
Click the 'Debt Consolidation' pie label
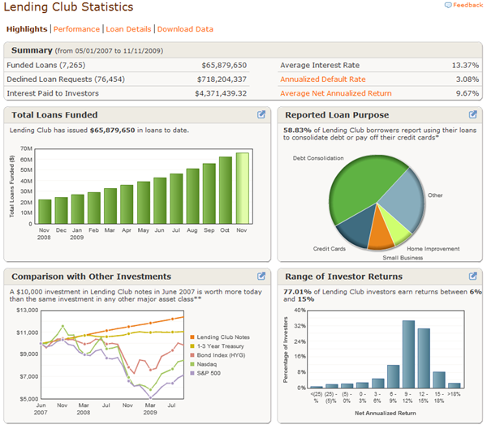pos(318,158)
